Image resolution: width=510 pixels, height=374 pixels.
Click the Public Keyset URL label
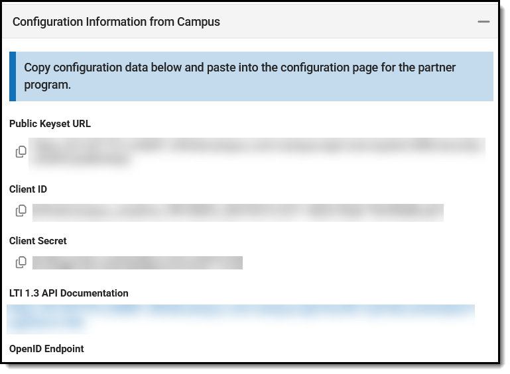50,124
